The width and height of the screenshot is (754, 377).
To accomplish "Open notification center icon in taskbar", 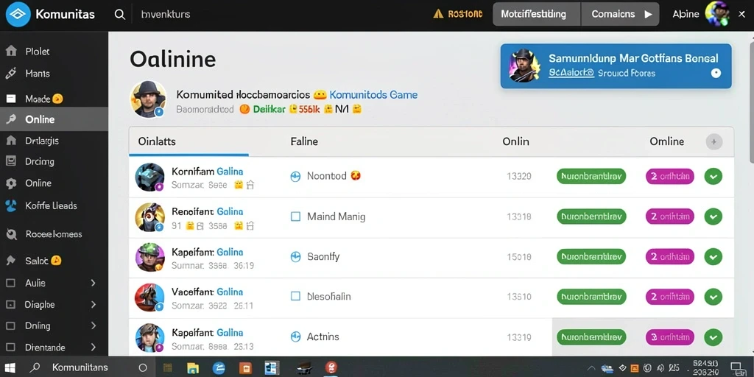I will [737, 368].
